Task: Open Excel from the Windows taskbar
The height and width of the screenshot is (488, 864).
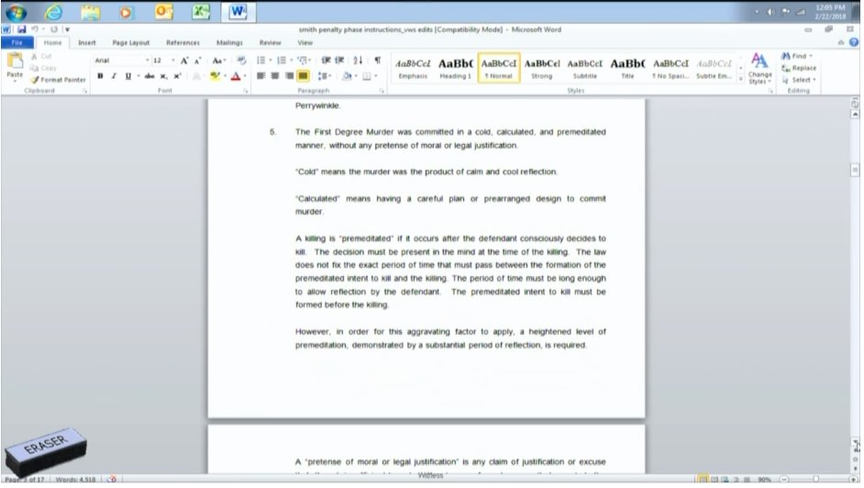Action: pos(200,12)
